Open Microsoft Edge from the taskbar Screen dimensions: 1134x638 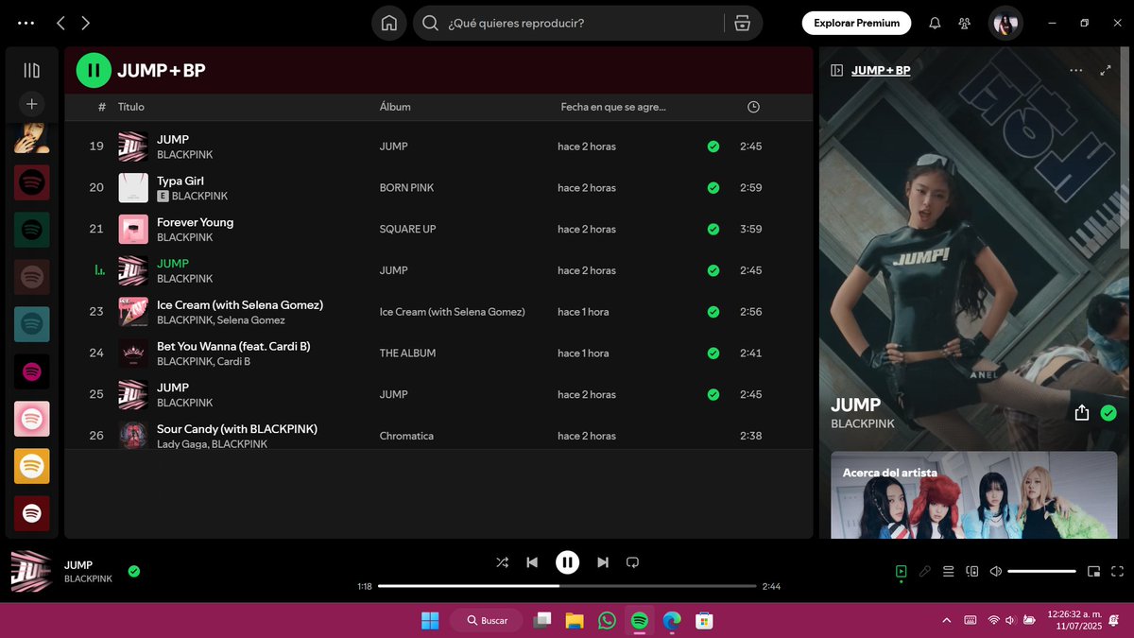point(671,620)
